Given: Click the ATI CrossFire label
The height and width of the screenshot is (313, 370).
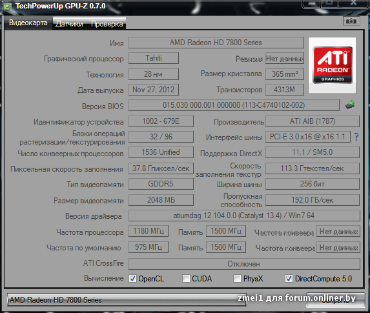Looking at the screenshot, I should [x=103, y=263].
